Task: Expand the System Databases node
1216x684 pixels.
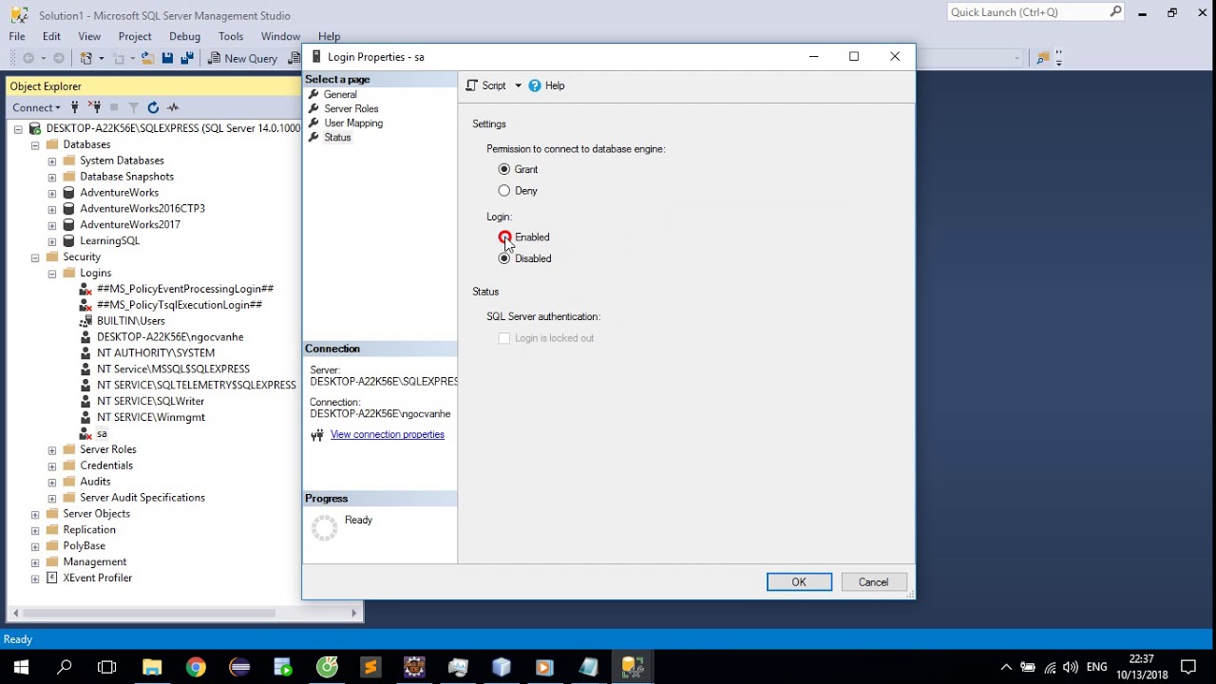Action: tap(52, 161)
